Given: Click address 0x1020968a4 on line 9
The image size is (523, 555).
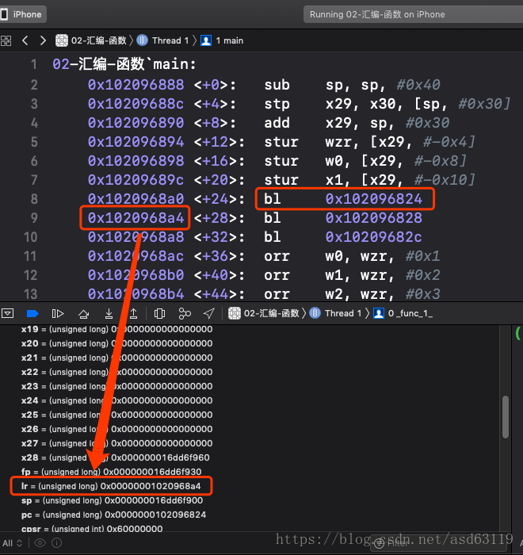Looking at the screenshot, I should click(136, 218).
